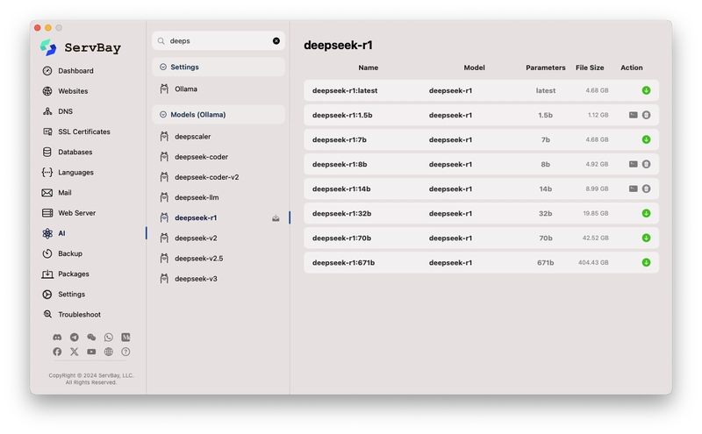702x434 pixels.
Task: Delete the deepseek-r1:14b model
Action: pos(646,189)
